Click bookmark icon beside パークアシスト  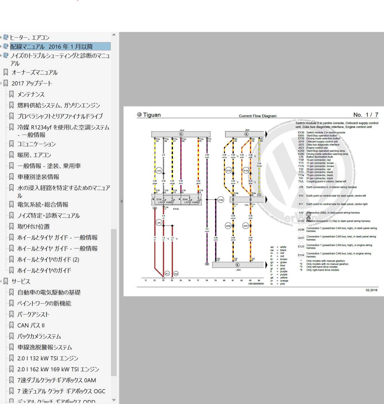point(11,314)
